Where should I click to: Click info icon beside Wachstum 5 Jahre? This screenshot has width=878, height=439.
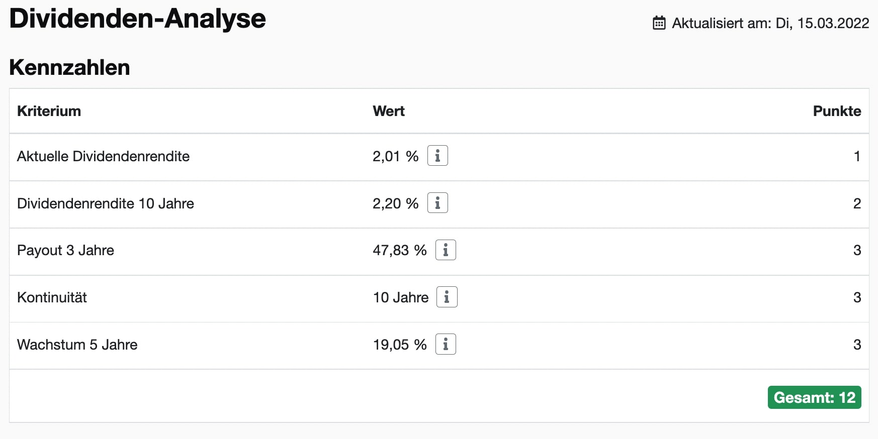pos(446,344)
